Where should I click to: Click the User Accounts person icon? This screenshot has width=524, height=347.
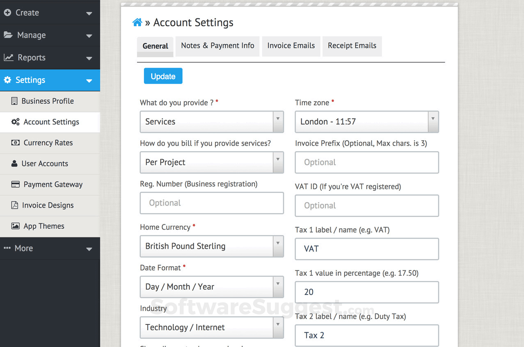[14, 164]
